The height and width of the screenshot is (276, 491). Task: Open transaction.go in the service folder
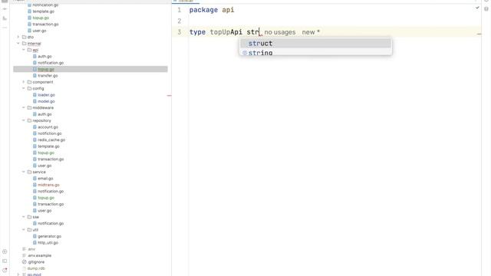pos(51,204)
